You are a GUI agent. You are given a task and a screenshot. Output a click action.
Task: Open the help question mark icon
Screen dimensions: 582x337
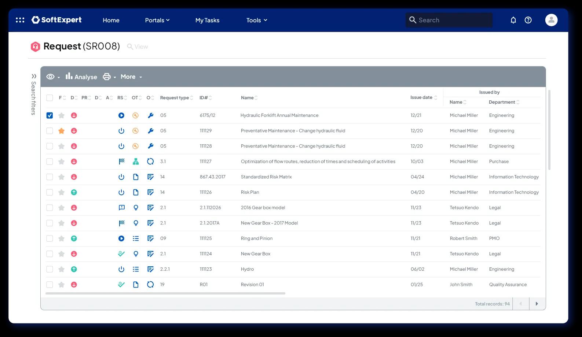(x=528, y=20)
